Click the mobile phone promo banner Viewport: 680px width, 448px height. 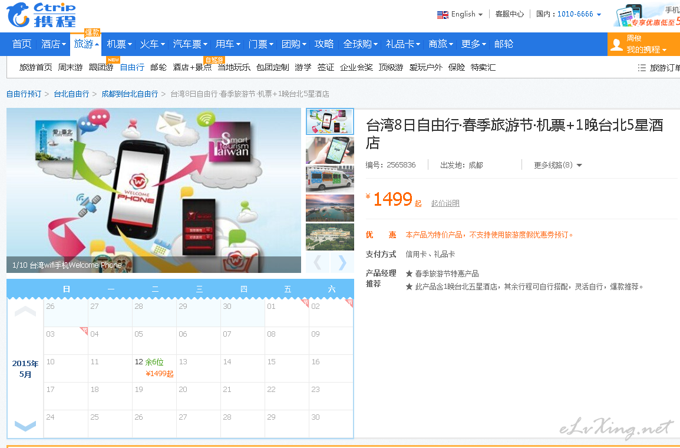(x=646, y=15)
